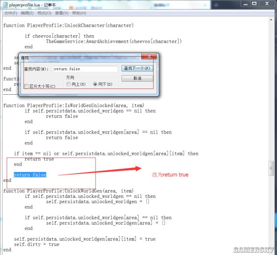Viewport: 277px width, 255px height.
Task: Click the Notepad icon in title bar
Action: (x=4, y=4)
